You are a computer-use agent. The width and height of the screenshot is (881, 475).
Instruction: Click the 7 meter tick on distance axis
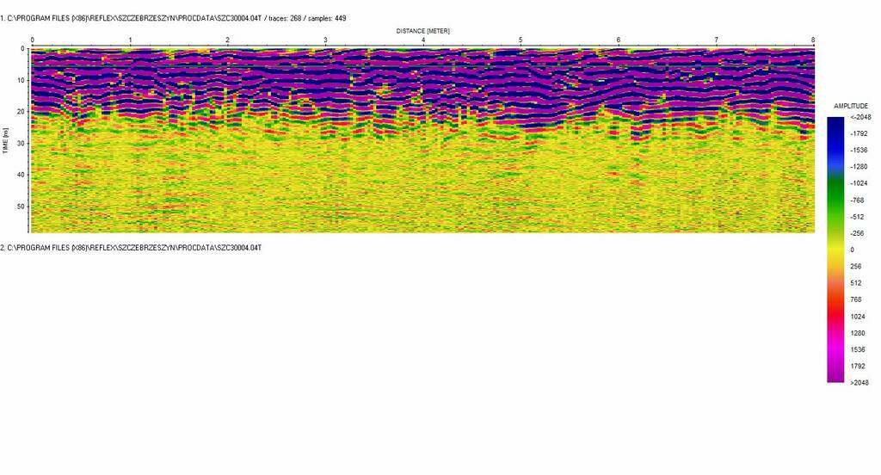pyautogui.click(x=716, y=40)
